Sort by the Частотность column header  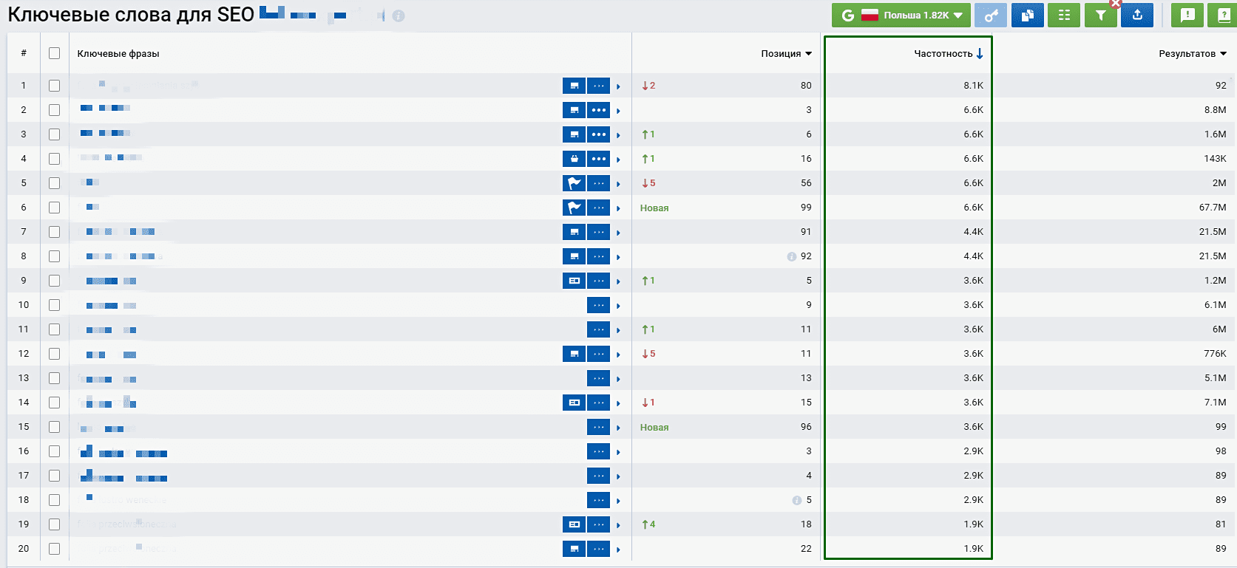pyautogui.click(x=948, y=53)
